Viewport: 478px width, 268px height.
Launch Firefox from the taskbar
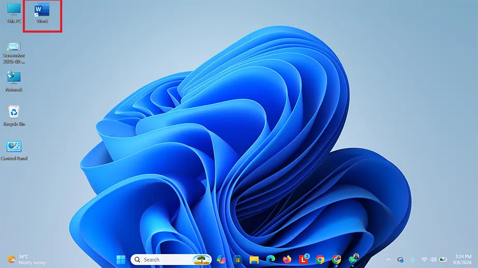[287, 260]
